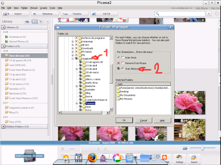Open the Folder menu
The width and height of the screenshot is (221, 165).
pyautogui.click(x=24, y=8)
